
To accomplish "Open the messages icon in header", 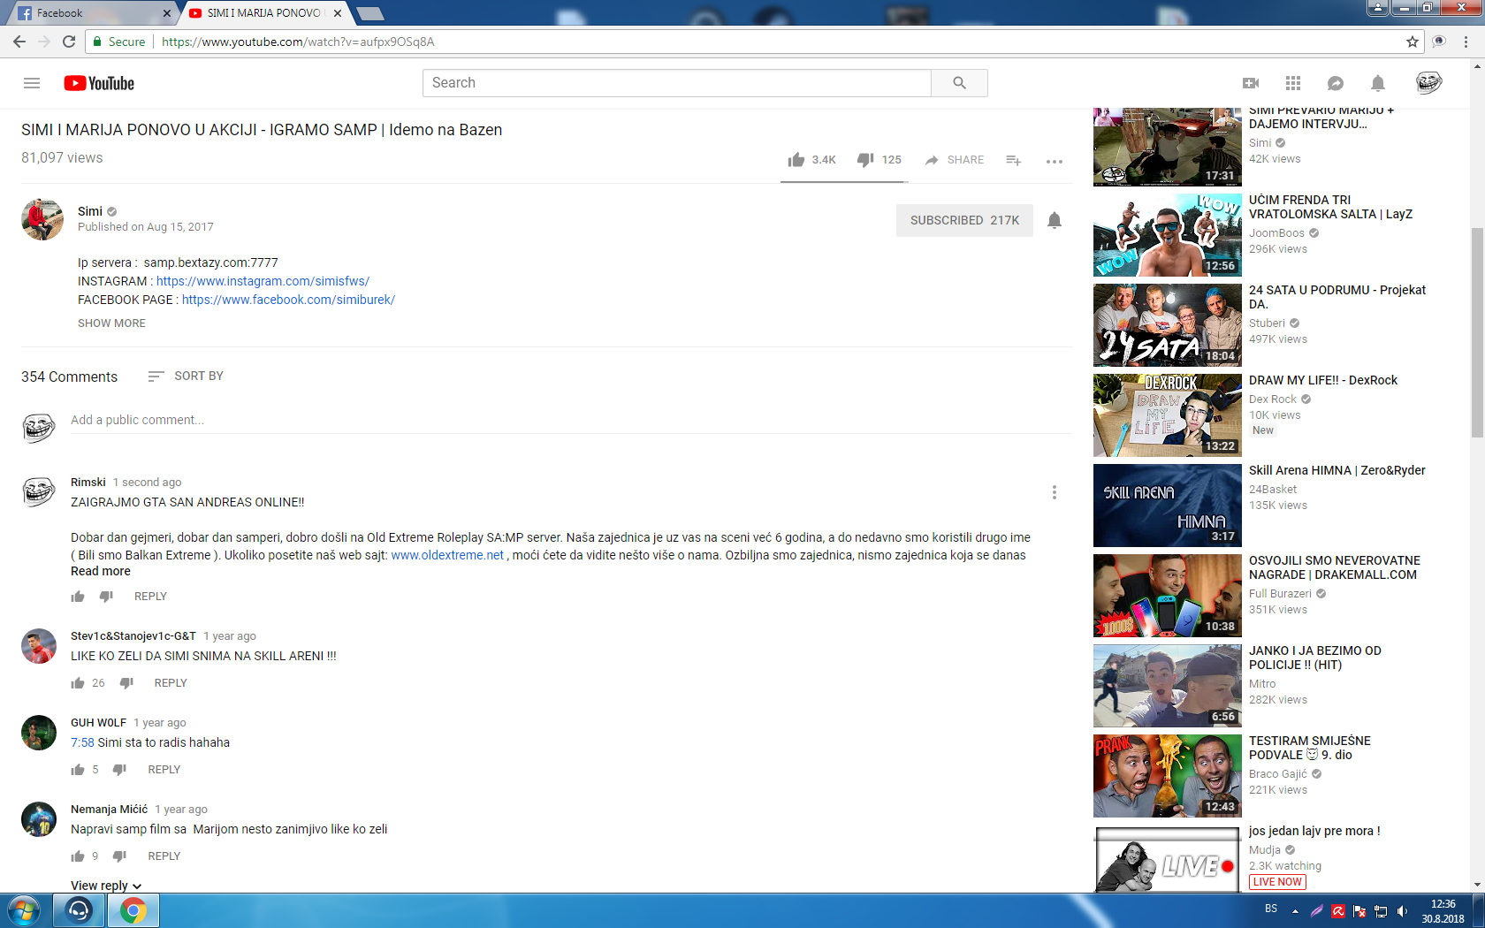I will [x=1336, y=83].
